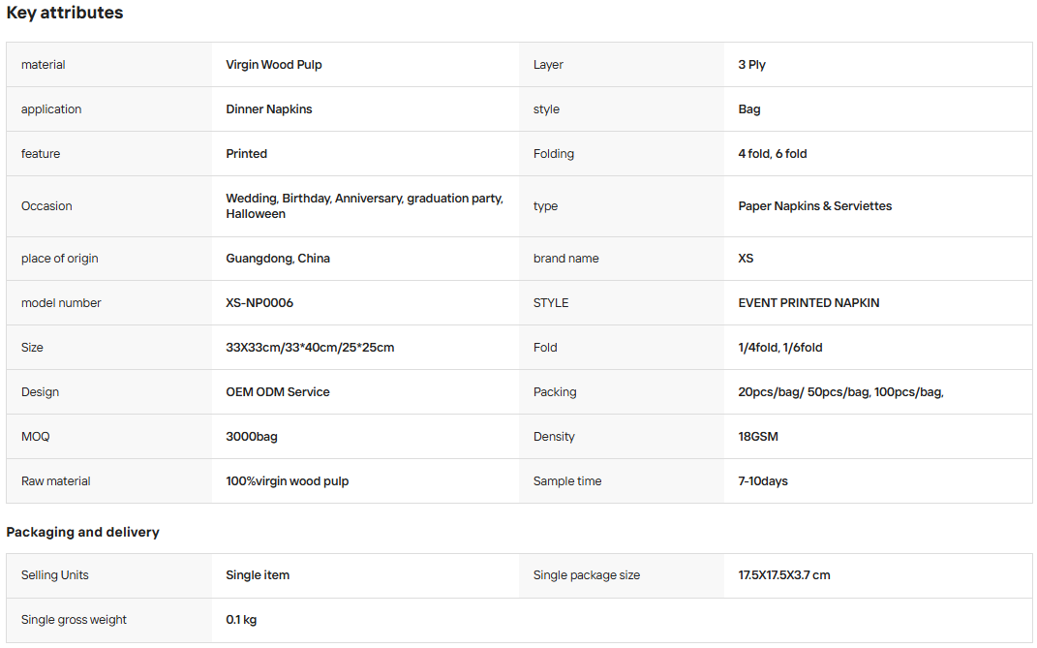Select EVENT PRINTED NAPKIN style value

(x=808, y=302)
